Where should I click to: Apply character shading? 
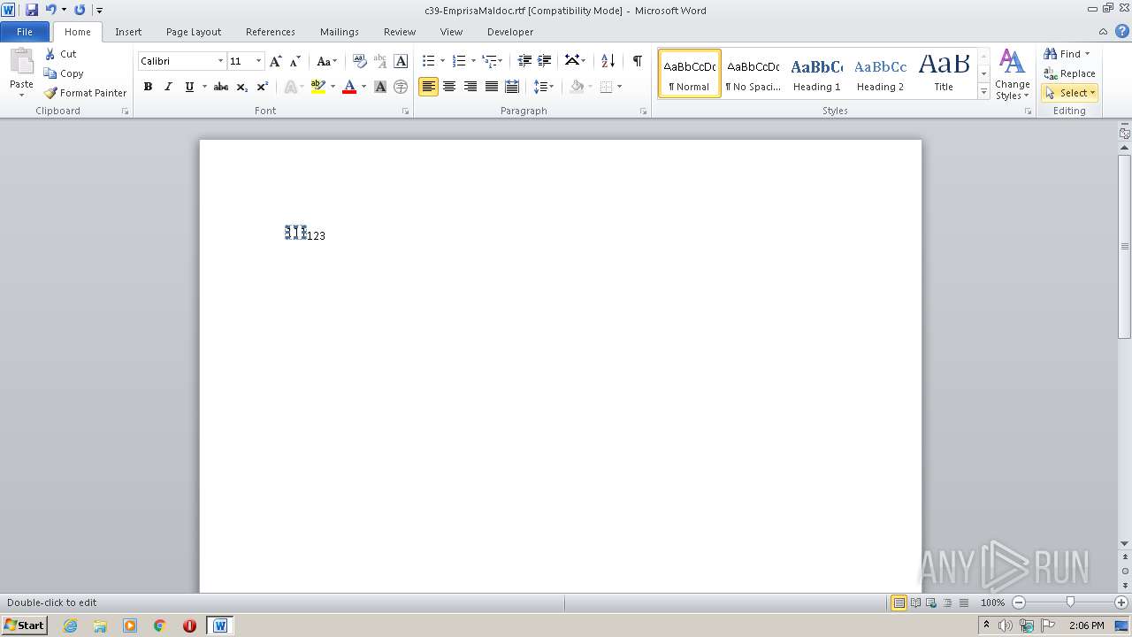click(380, 87)
